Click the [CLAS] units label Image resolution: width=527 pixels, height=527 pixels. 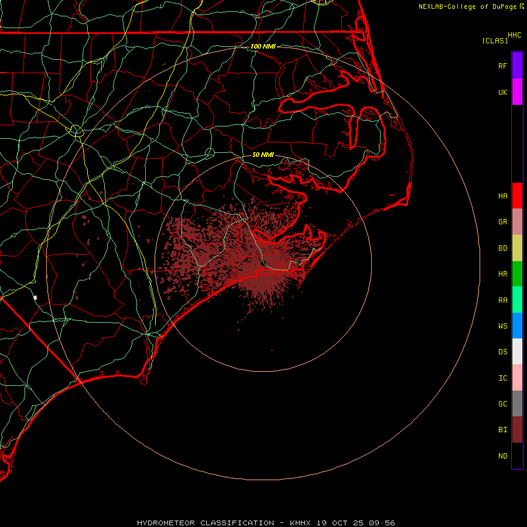(x=495, y=40)
